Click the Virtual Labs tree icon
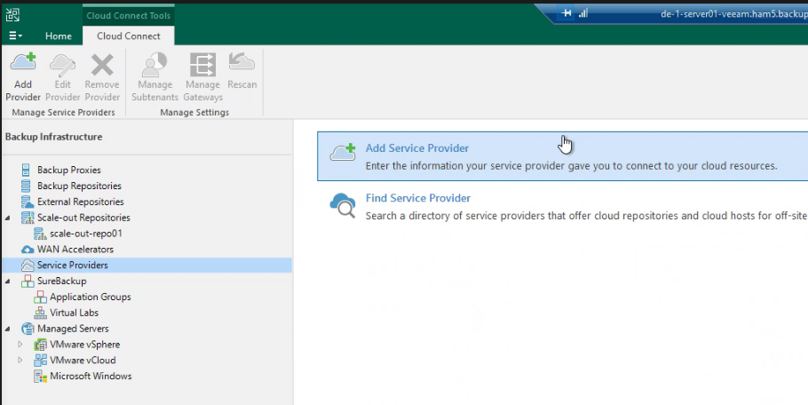Image resolution: width=808 pixels, height=405 pixels. pyautogui.click(x=40, y=313)
